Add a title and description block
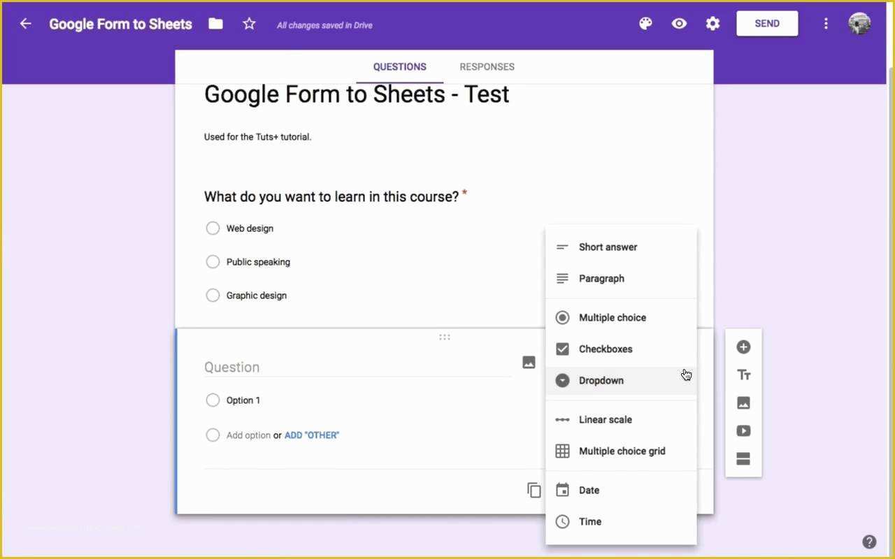Screen dimensions: 895x559 coord(743,375)
